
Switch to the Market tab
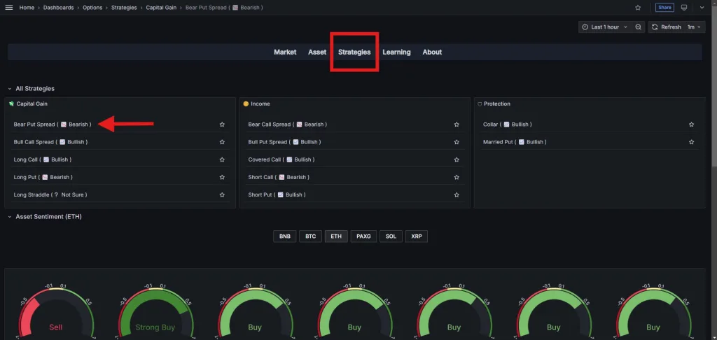pyautogui.click(x=285, y=52)
